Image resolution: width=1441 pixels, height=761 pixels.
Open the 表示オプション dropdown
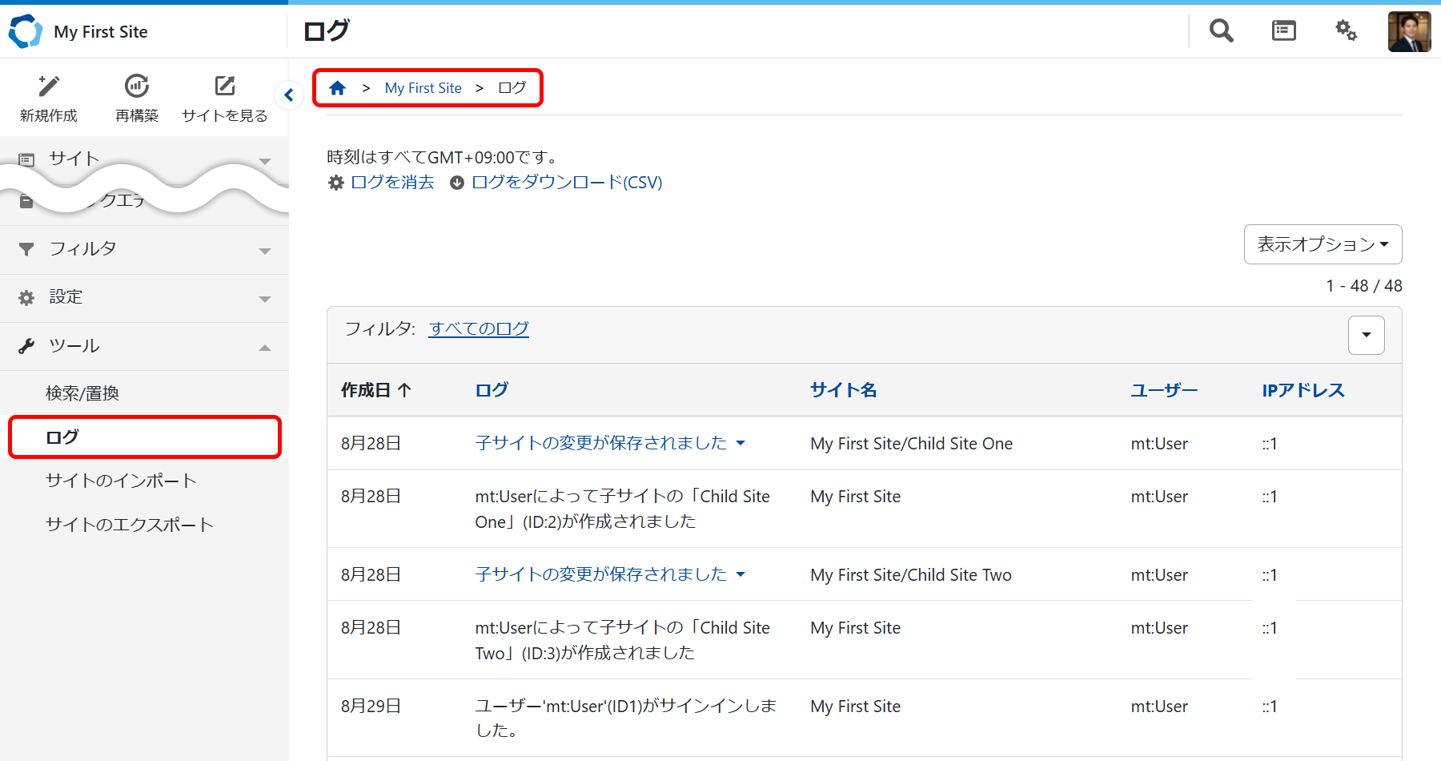pos(1323,244)
